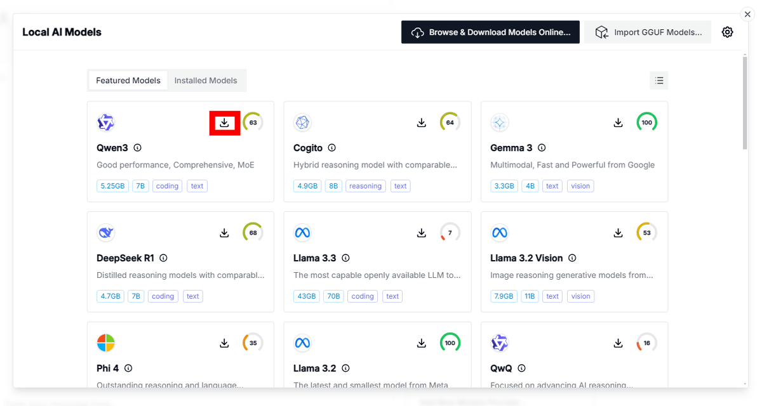Screen dimensions: 762x406
Task: Click the Gemma 3 model logo
Action: [500, 122]
